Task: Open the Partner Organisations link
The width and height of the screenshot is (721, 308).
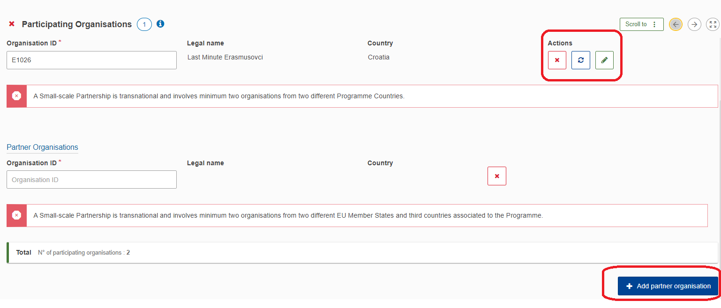Action: tap(42, 147)
